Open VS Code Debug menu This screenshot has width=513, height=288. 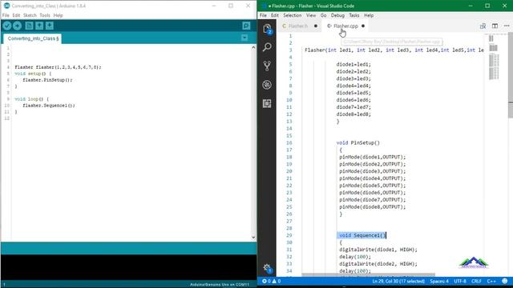pos(337,15)
